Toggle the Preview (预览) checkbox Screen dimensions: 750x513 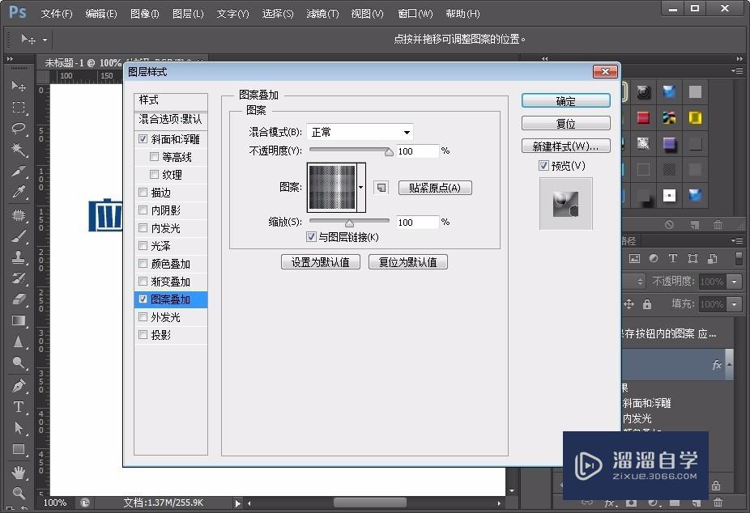coord(543,165)
